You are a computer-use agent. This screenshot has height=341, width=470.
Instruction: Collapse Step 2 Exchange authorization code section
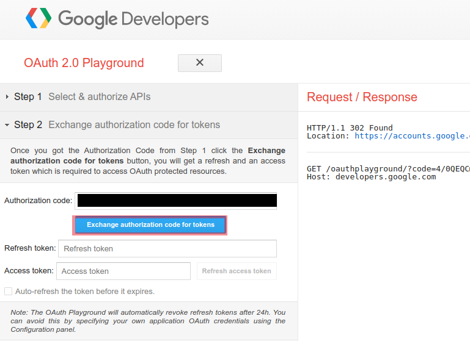(149, 124)
